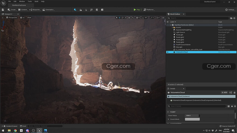Screen dimensions: 237x133
Task: Expand the Assets folder in Outliner
Action: point(172,27)
